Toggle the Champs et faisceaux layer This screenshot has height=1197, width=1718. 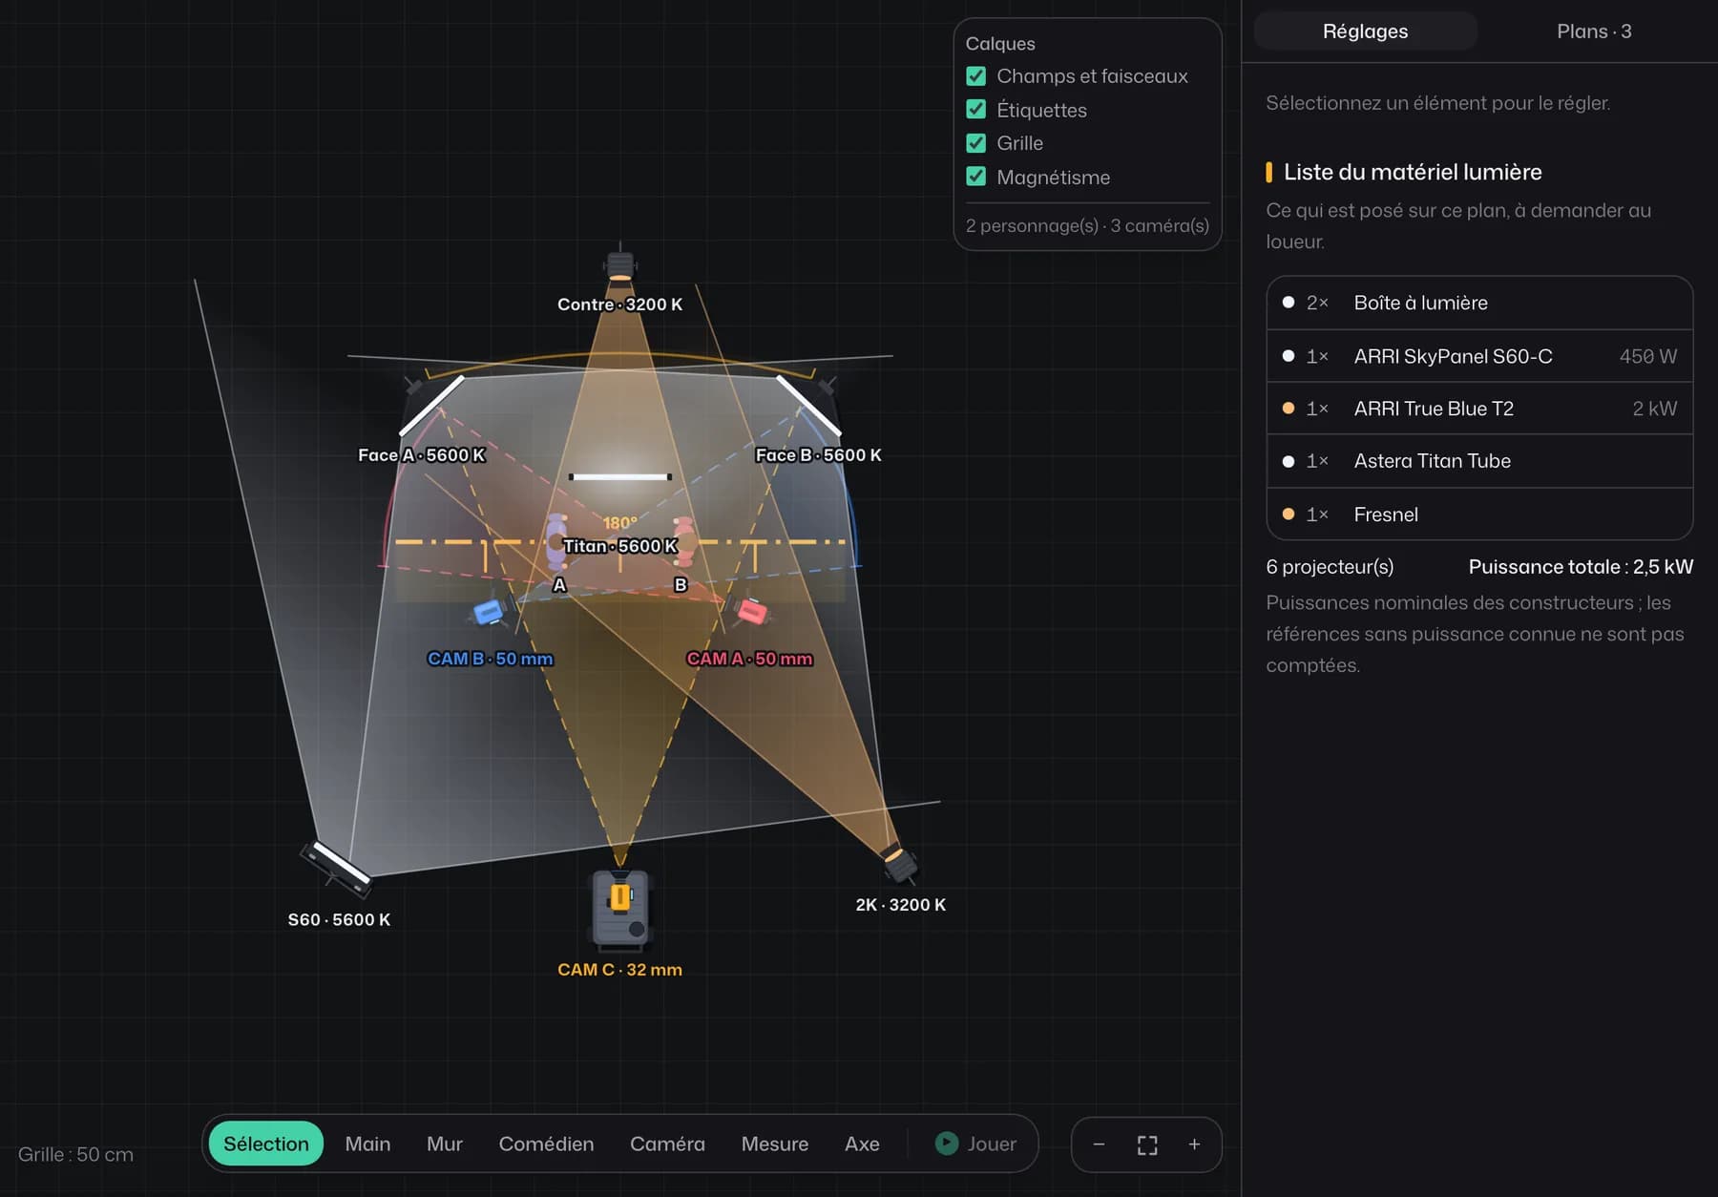975,75
